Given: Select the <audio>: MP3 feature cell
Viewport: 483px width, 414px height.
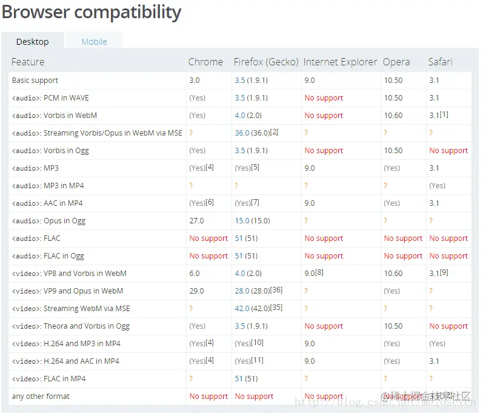Looking at the screenshot, I should tap(98, 168).
